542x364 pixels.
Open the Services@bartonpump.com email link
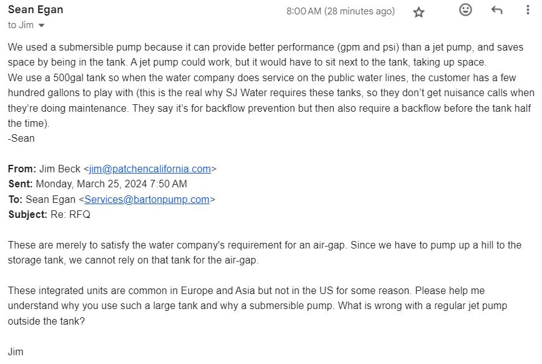point(147,199)
